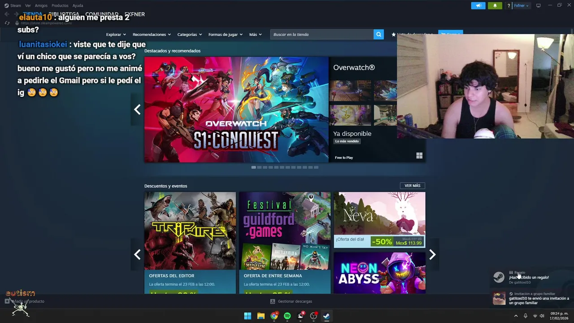Click 'Descuentos y eventos' heading

[166, 186]
